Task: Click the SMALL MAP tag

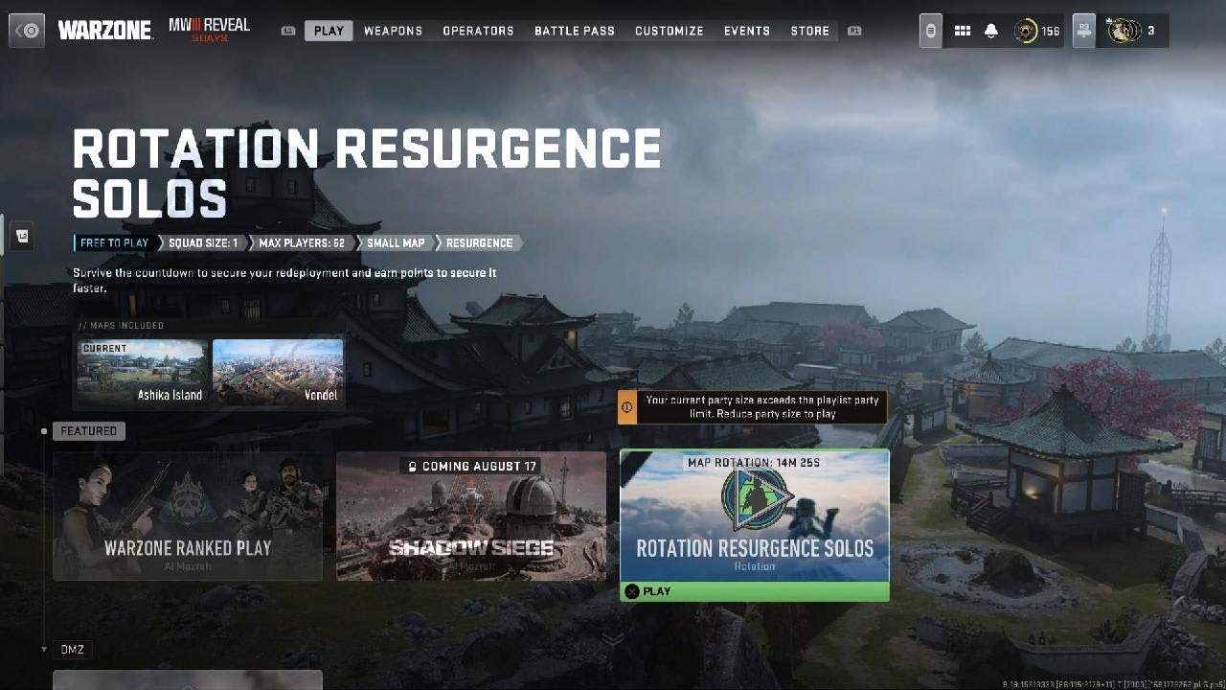Action: tap(396, 243)
